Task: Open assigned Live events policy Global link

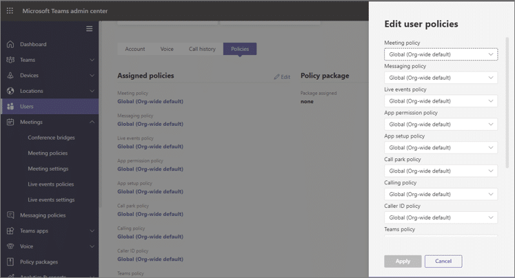Action: click(x=150, y=147)
